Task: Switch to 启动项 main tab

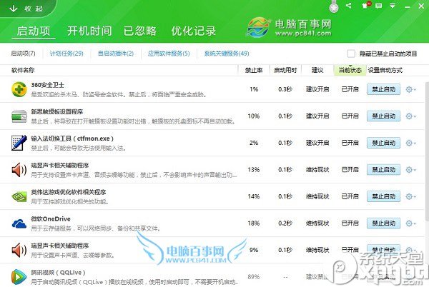Action: 34,31
